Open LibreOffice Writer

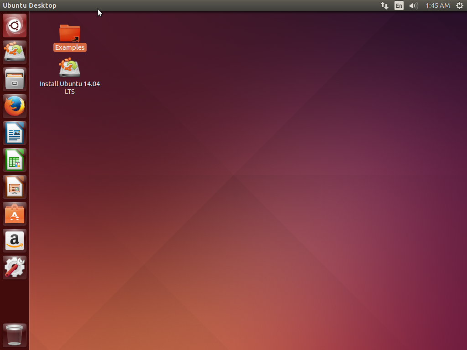pyautogui.click(x=15, y=133)
